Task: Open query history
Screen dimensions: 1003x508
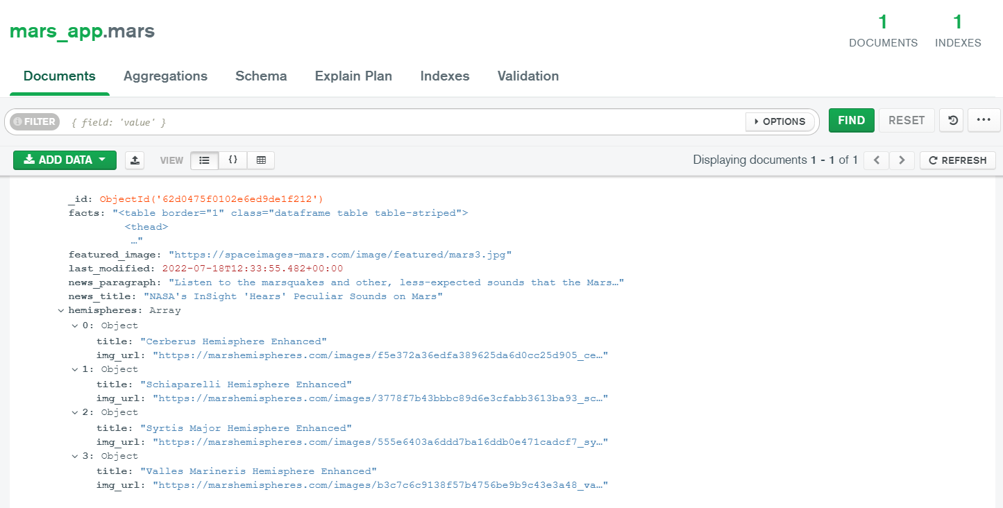Action: (952, 120)
